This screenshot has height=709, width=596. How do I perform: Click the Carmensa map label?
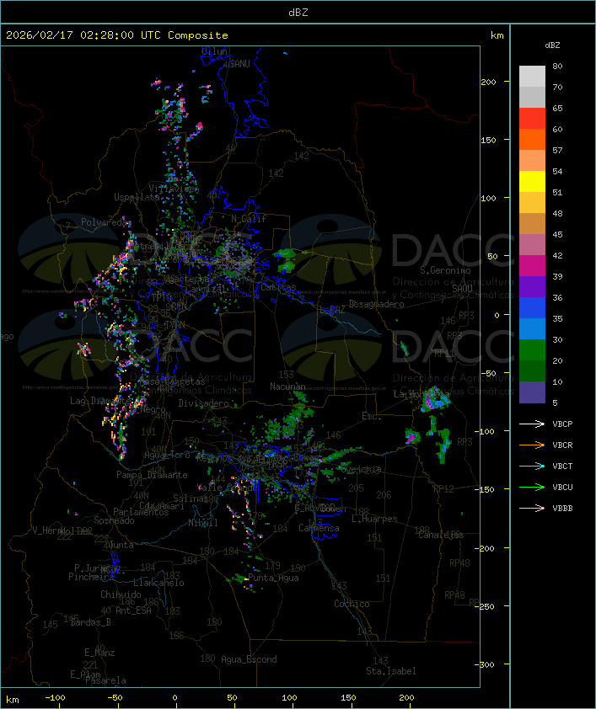point(319,528)
